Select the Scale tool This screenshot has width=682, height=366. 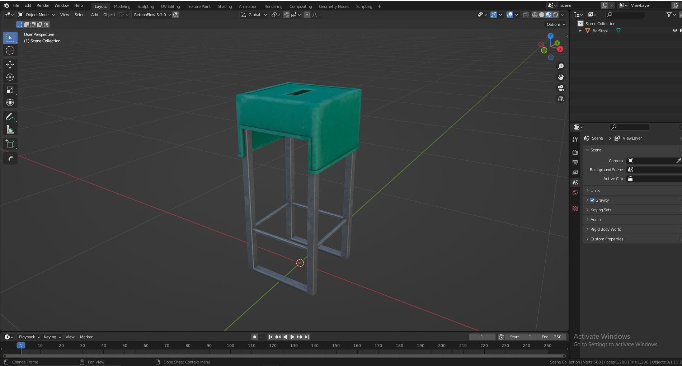click(10, 90)
